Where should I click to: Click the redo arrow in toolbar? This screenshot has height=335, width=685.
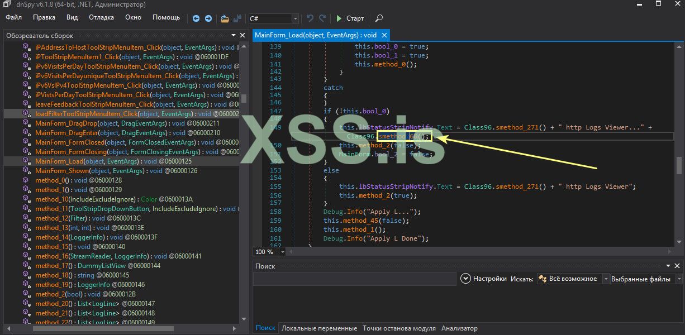324,18
